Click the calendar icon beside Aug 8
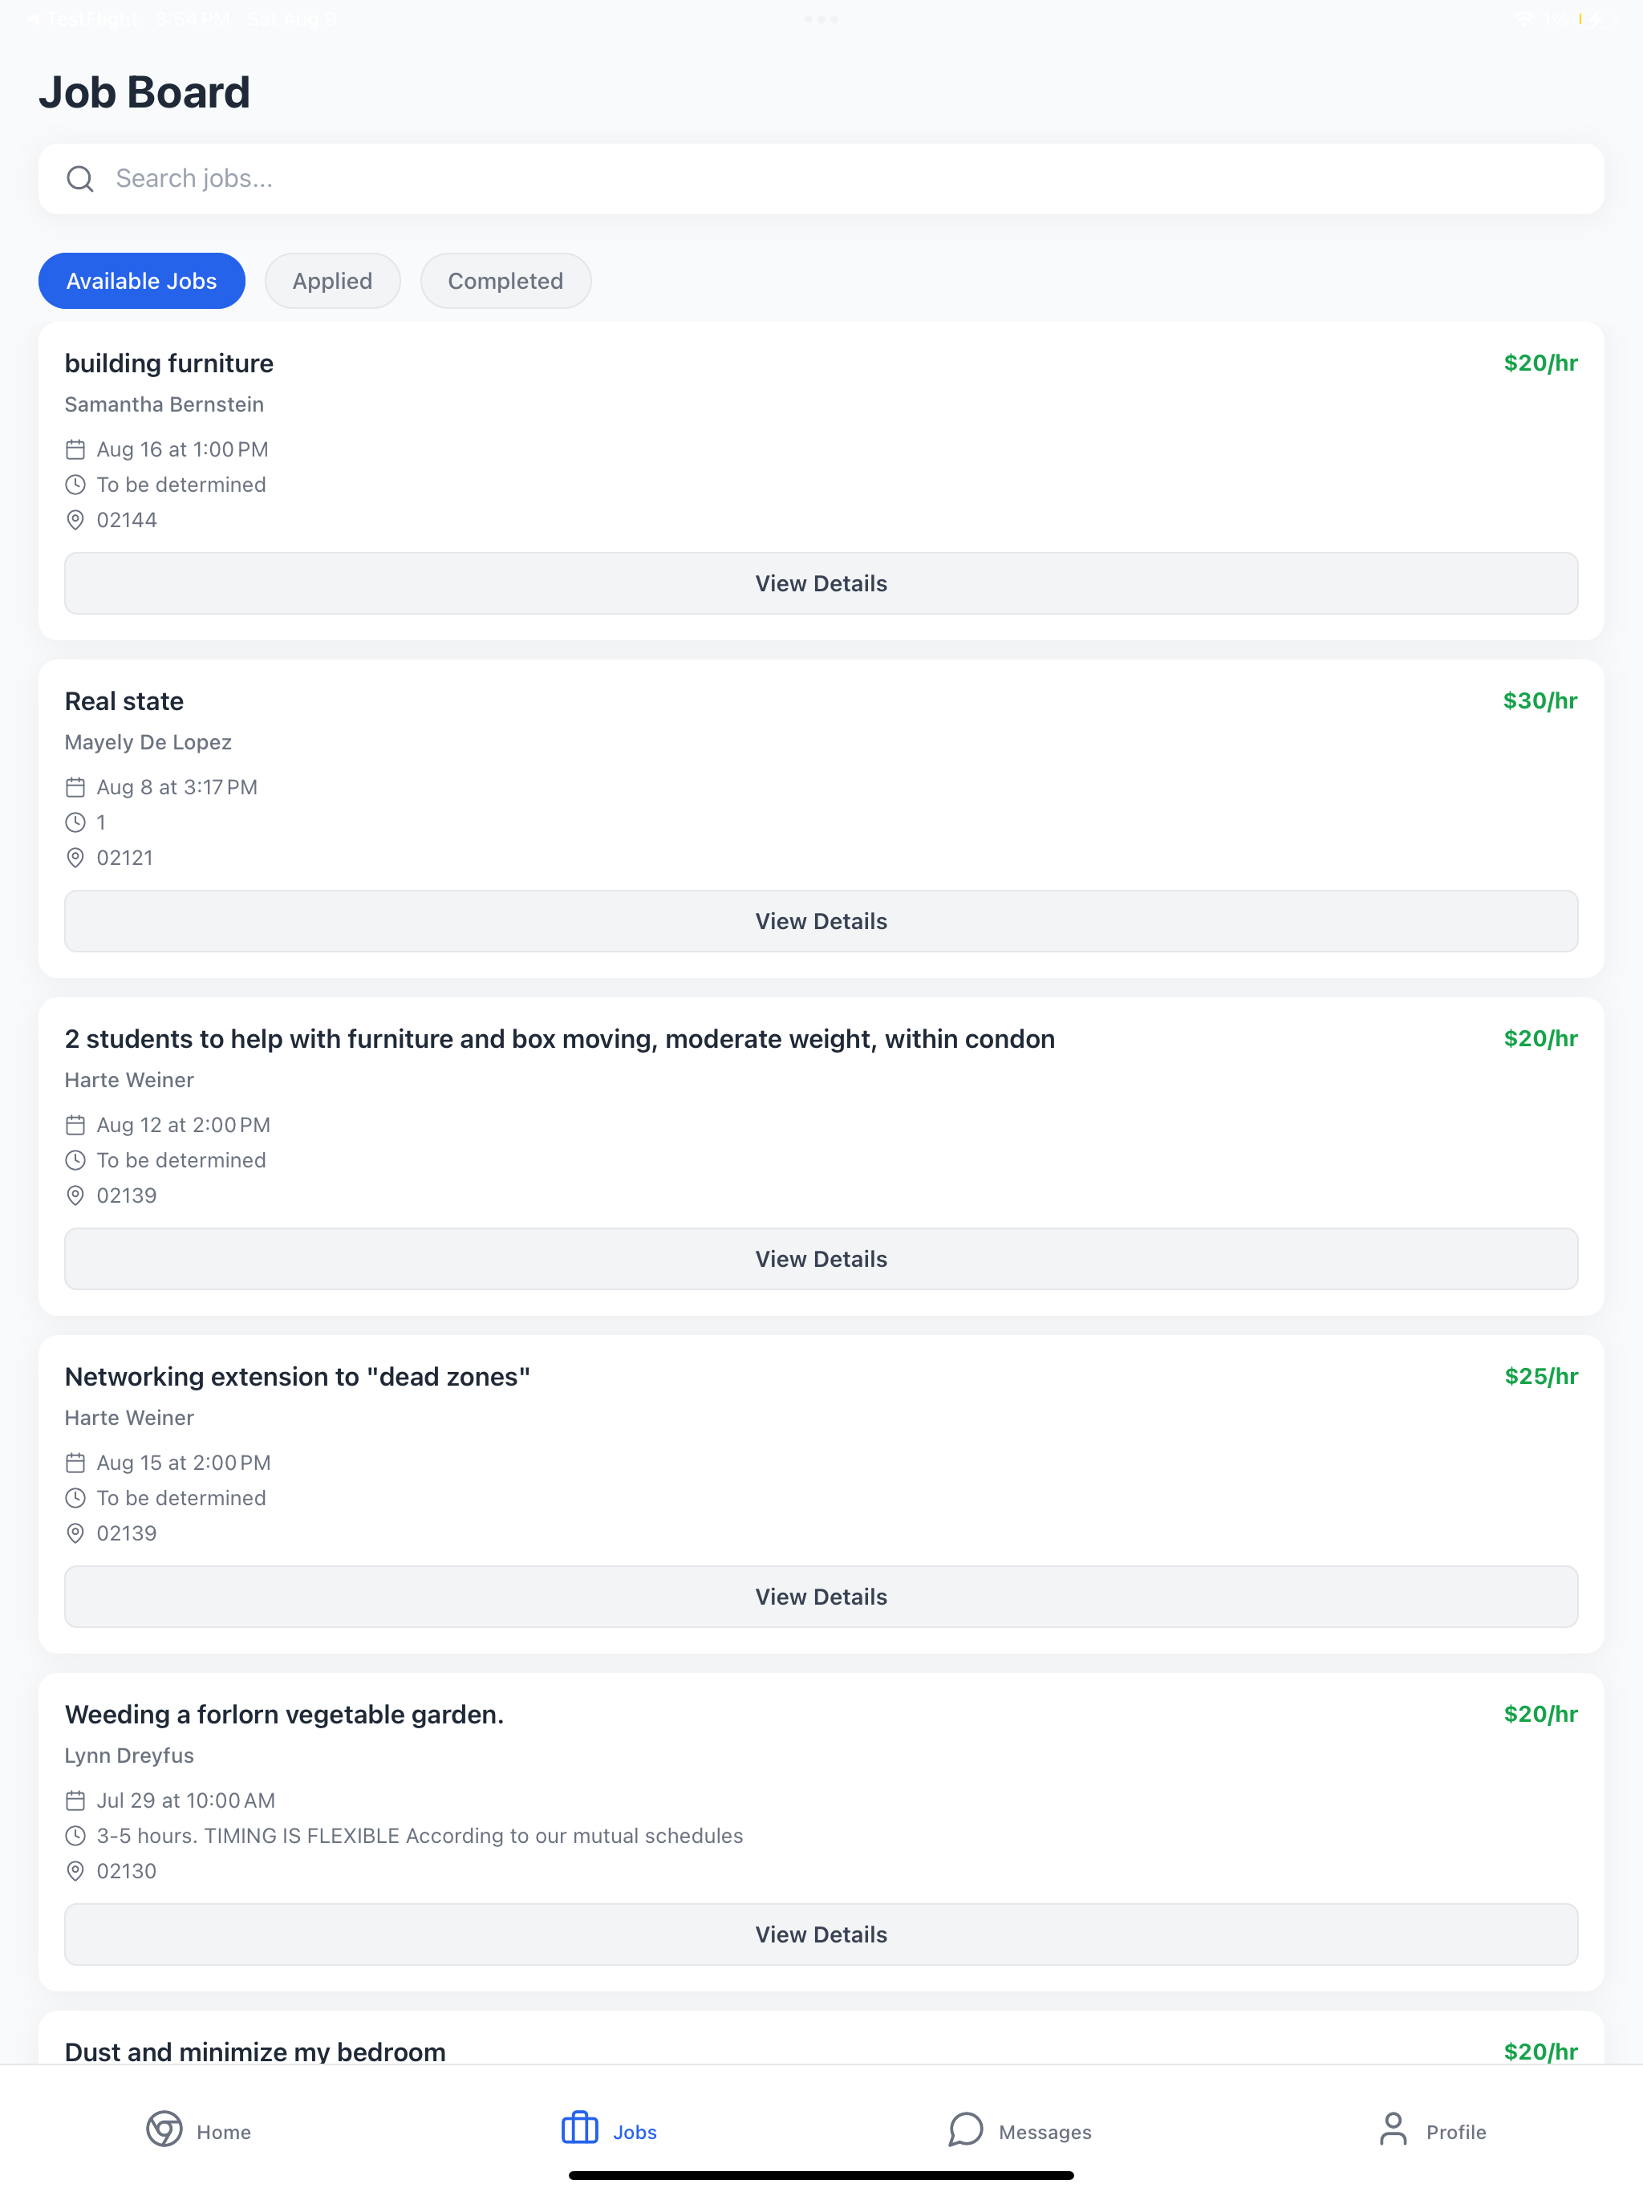The height and width of the screenshot is (2192, 1643). [x=75, y=788]
